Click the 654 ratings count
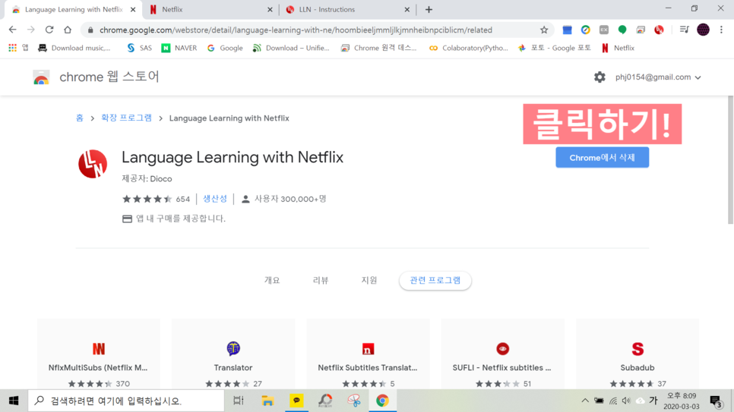This screenshot has width=734, height=412. [x=182, y=200]
